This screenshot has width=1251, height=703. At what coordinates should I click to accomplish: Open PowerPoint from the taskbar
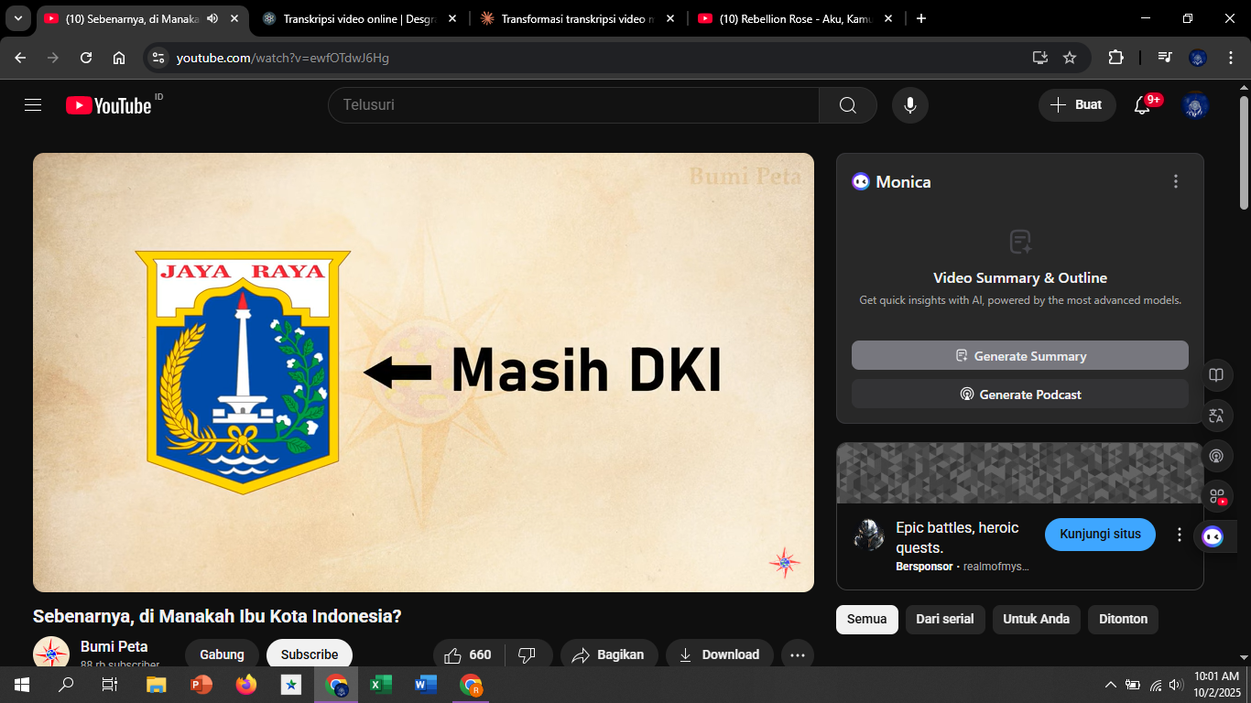point(201,684)
